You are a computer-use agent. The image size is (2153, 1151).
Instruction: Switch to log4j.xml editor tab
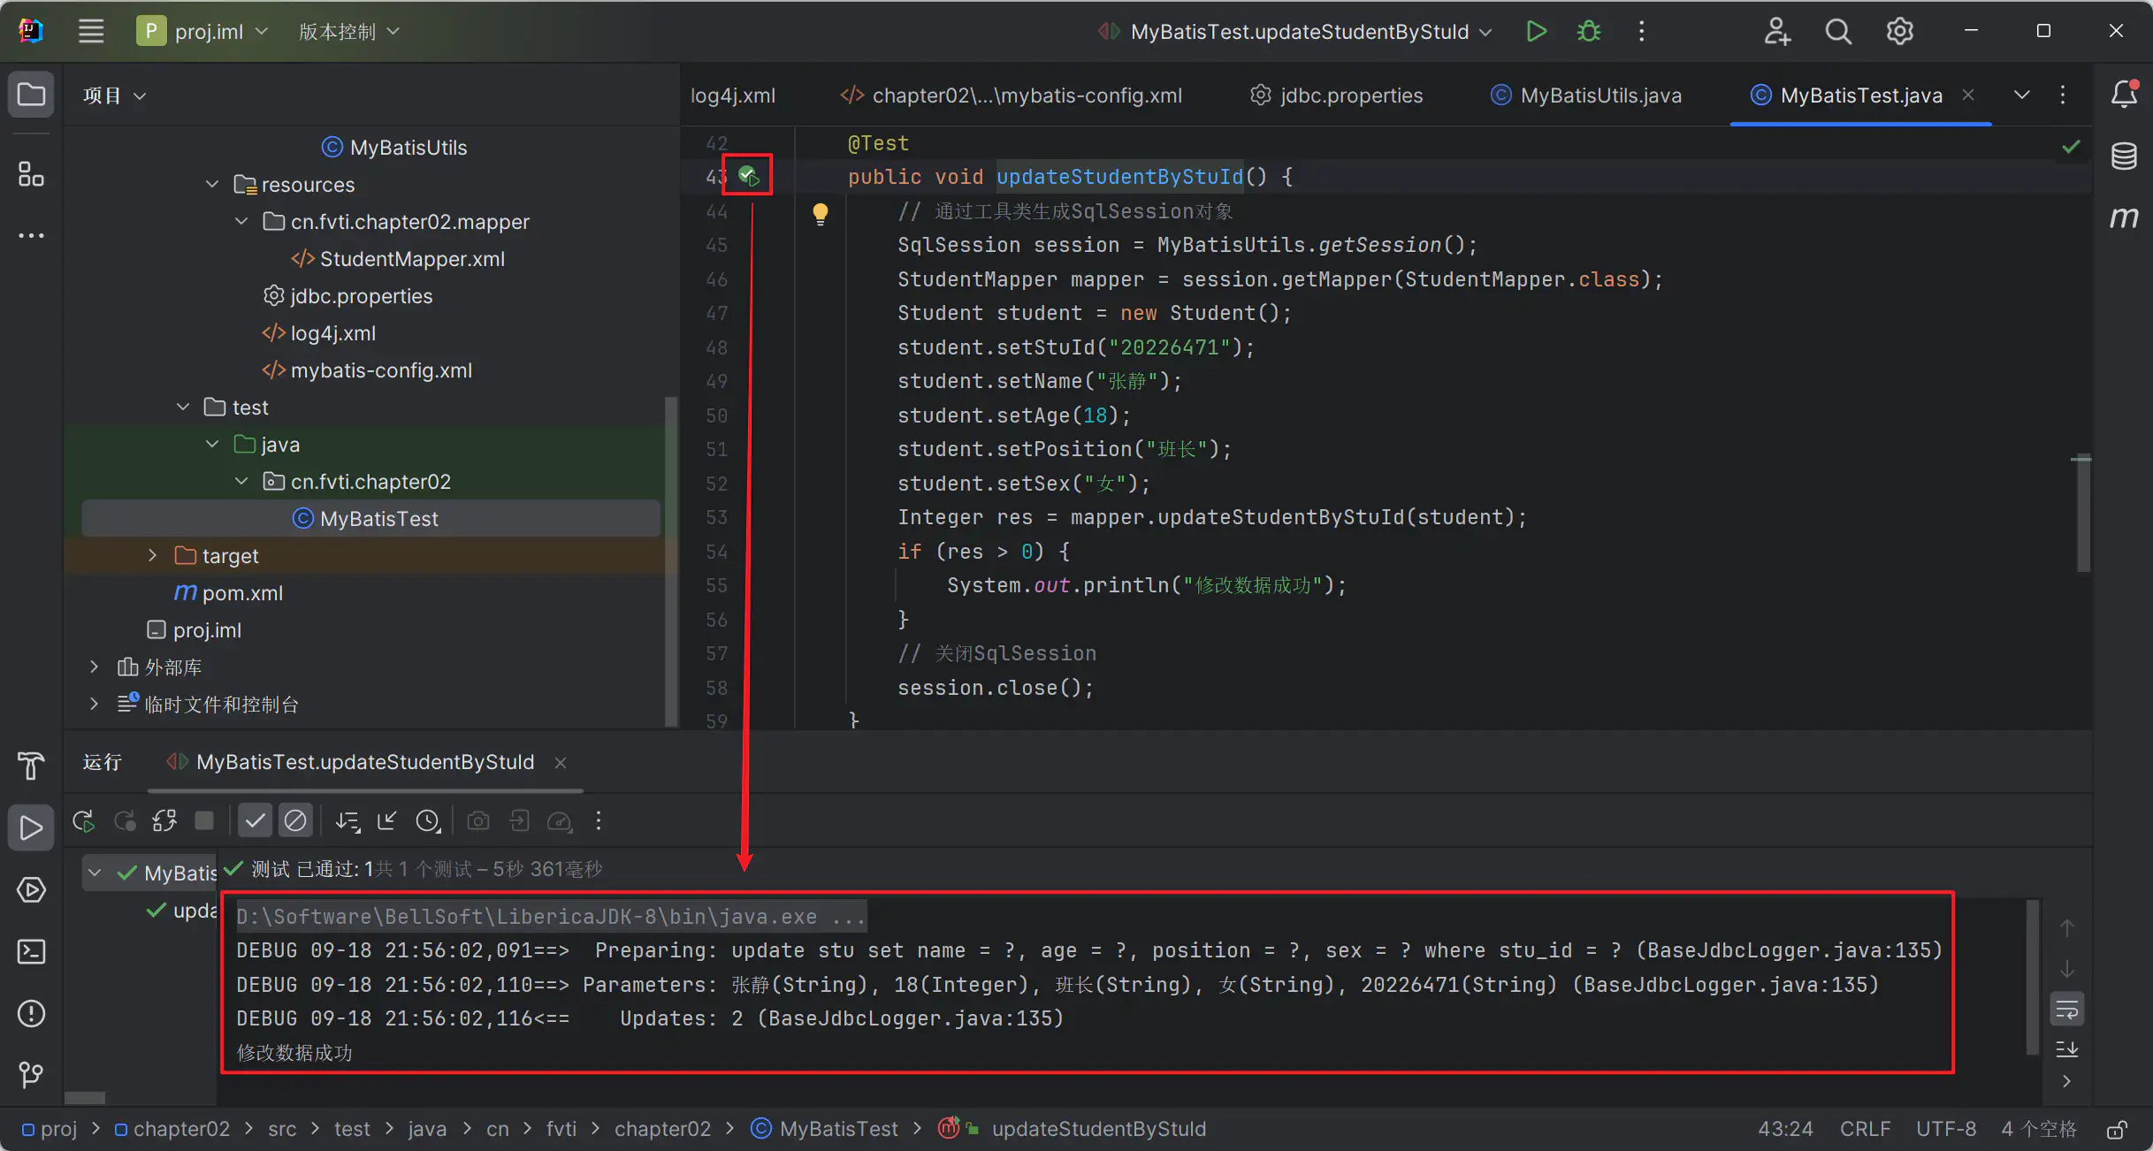[x=732, y=95]
